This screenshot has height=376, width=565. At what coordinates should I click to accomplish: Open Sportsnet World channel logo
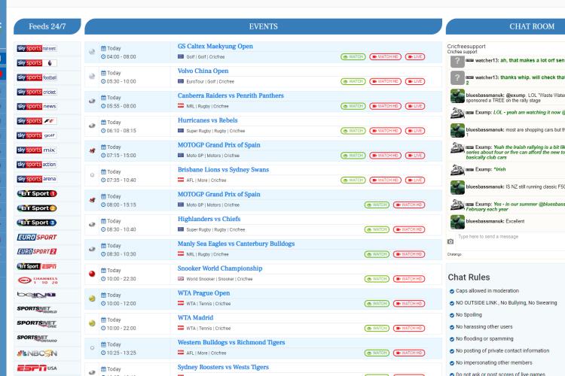pos(37,309)
